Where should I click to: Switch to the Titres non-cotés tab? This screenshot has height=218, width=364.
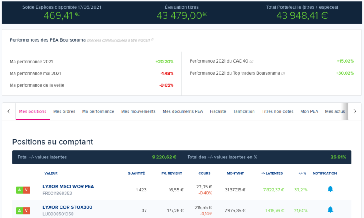pyautogui.click(x=277, y=111)
